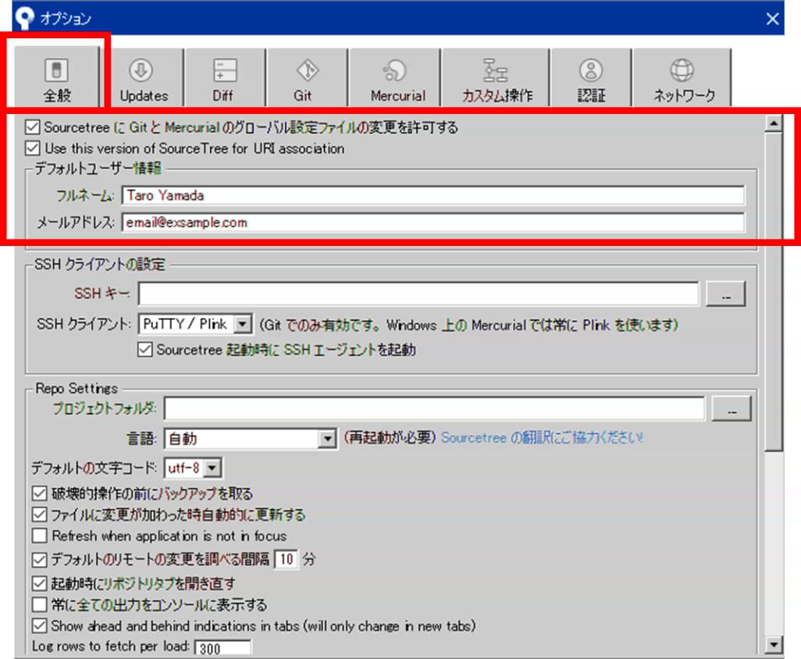This screenshot has height=659, width=801.
Task: Browse for SSH key file
Action: coord(725,294)
